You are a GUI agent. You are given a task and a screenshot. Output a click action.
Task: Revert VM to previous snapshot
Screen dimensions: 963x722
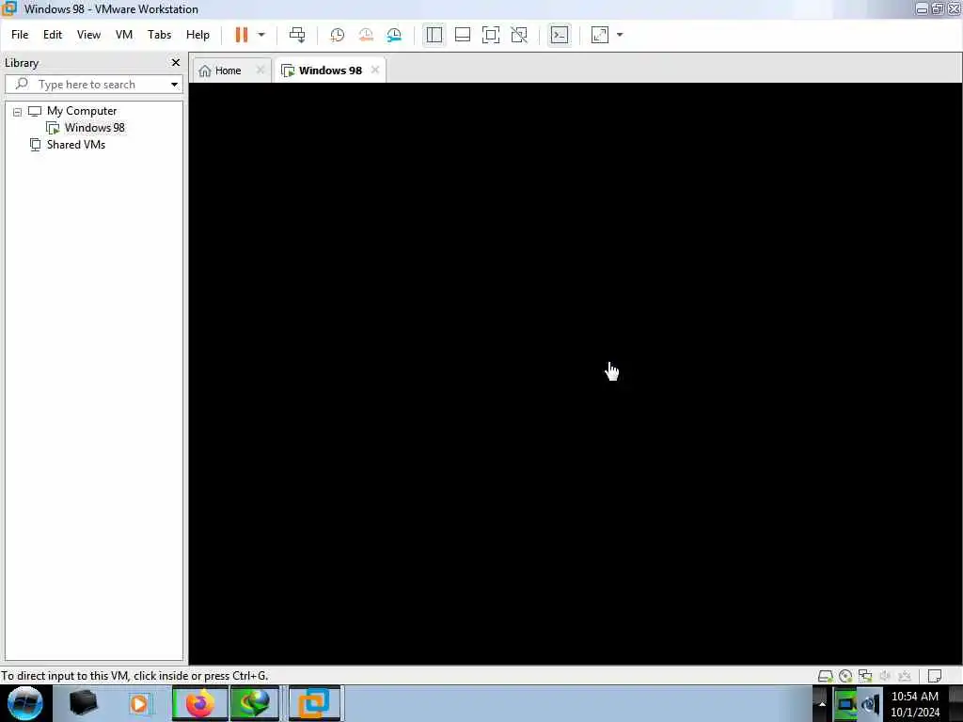[x=366, y=35]
